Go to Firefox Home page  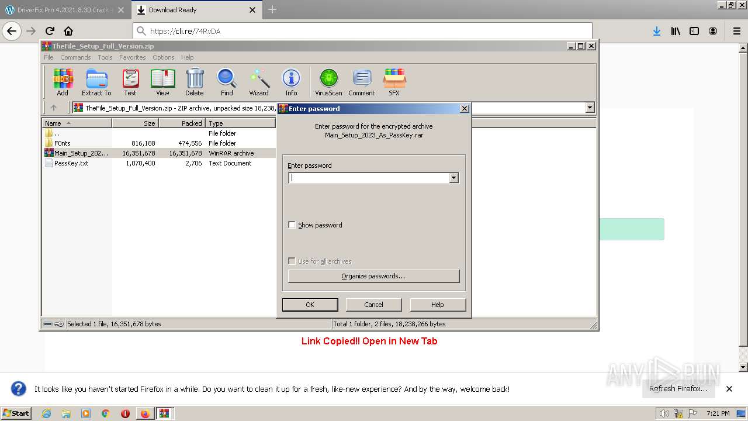[x=68, y=31]
